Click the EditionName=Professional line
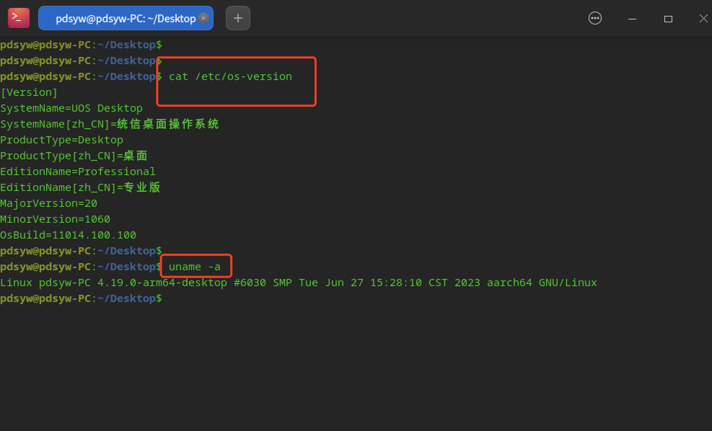The width and height of the screenshot is (712, 431). [x=78, y=172]
